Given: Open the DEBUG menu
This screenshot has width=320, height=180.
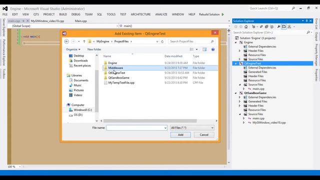Looking at the screenshot, I should tap(75, 14).
